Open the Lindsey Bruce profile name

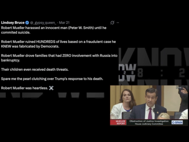[13, 23]
